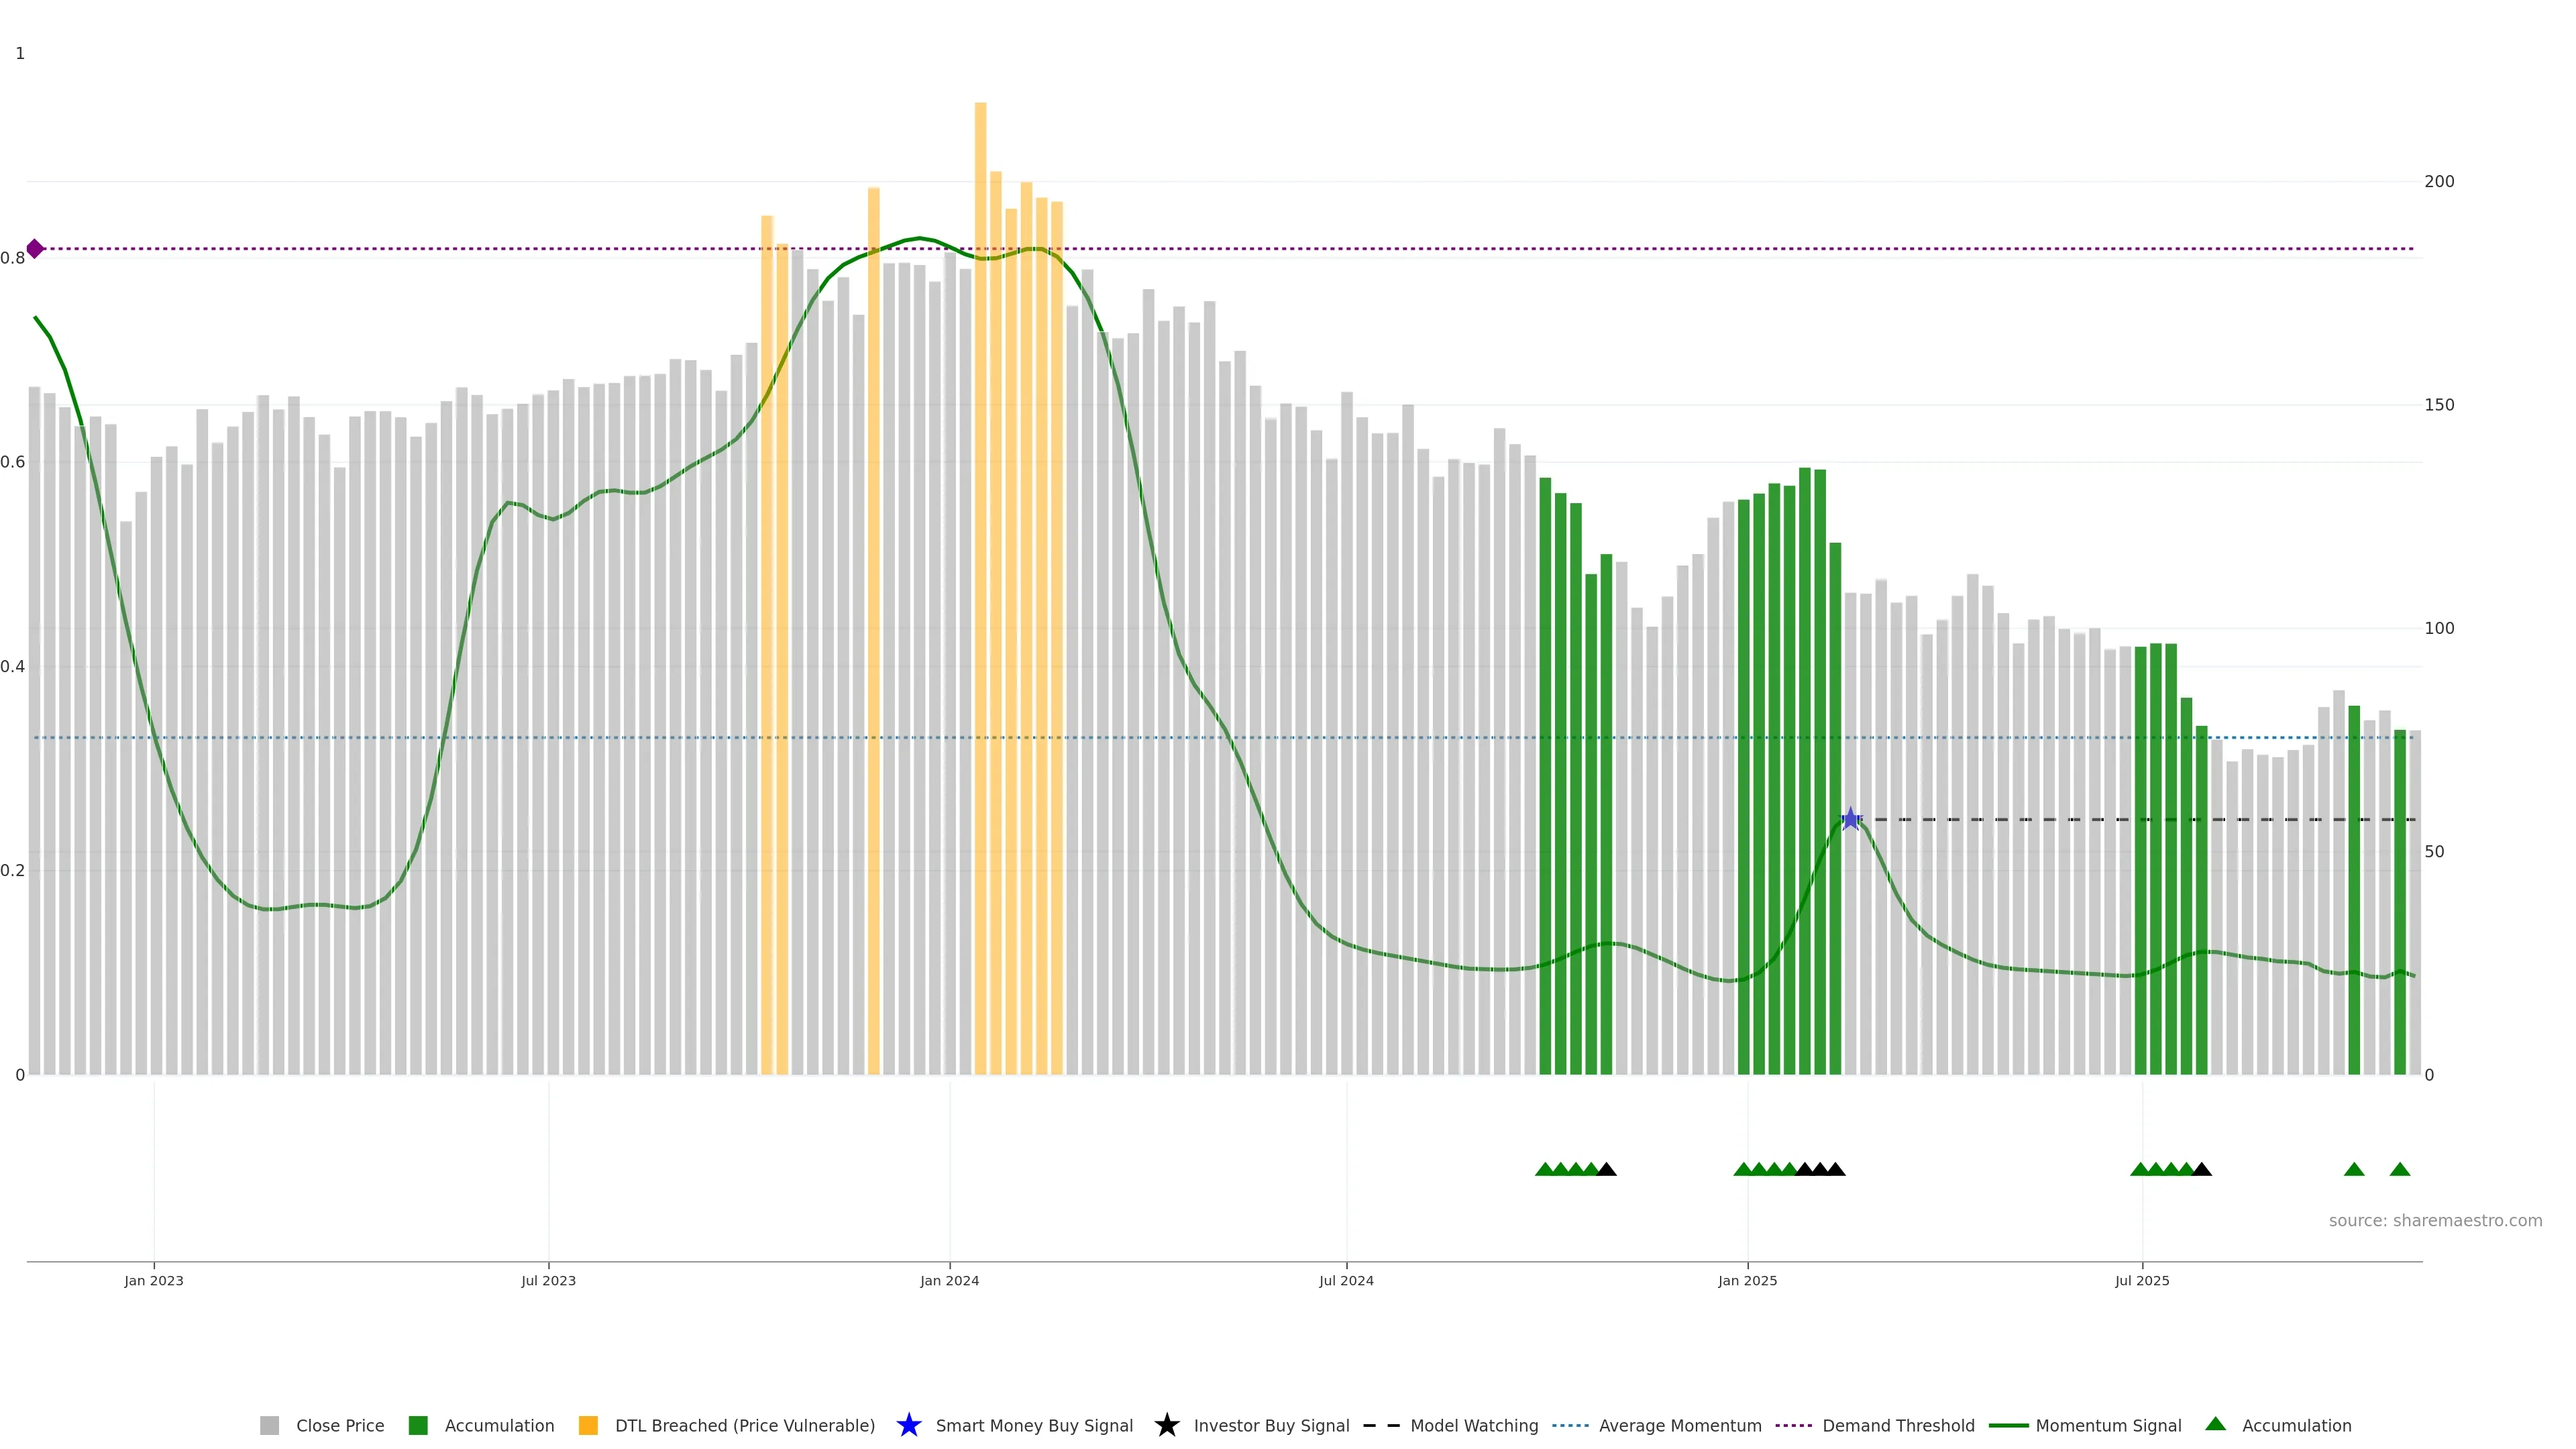Toggle Close Price legend entry
2576x1449 pixels.
339,1425
